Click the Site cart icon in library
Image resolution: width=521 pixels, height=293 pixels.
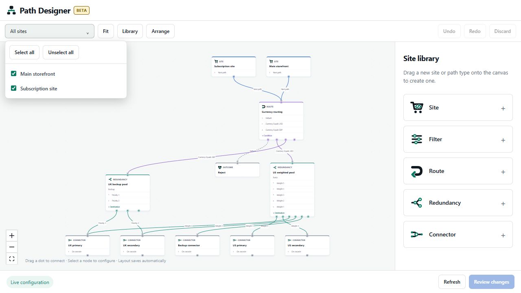[x=417, y=107]
